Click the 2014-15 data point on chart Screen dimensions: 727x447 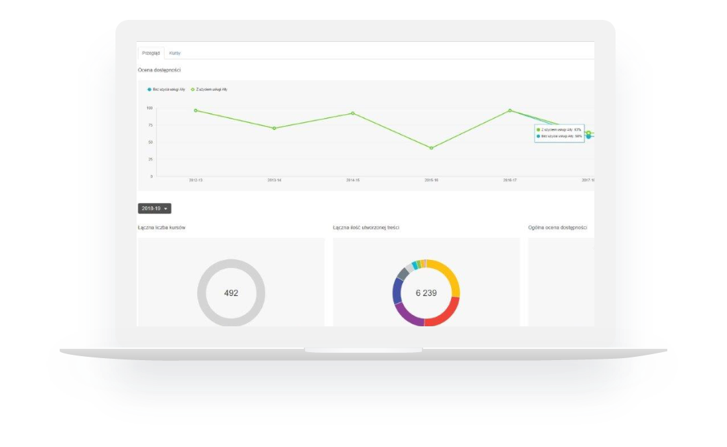tap(353, 113)
